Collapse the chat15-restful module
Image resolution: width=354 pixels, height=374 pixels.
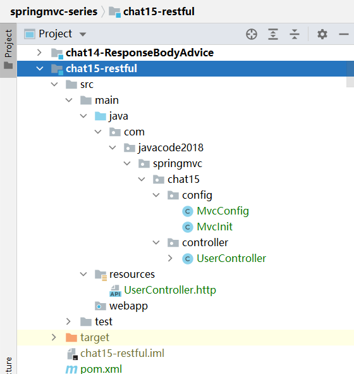coord(40,68)
